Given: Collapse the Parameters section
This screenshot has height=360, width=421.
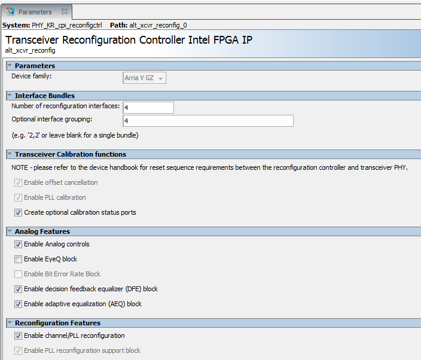Looking at the screenshot, I should click(10, 65).
